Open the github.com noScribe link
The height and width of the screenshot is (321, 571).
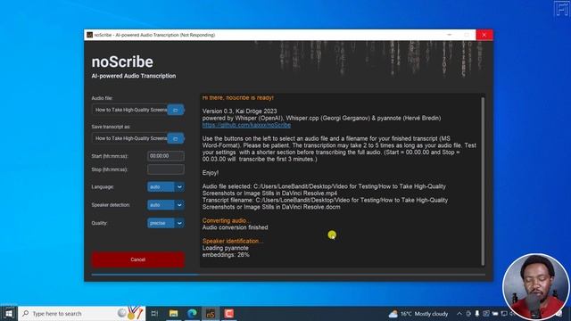point(246,125)
